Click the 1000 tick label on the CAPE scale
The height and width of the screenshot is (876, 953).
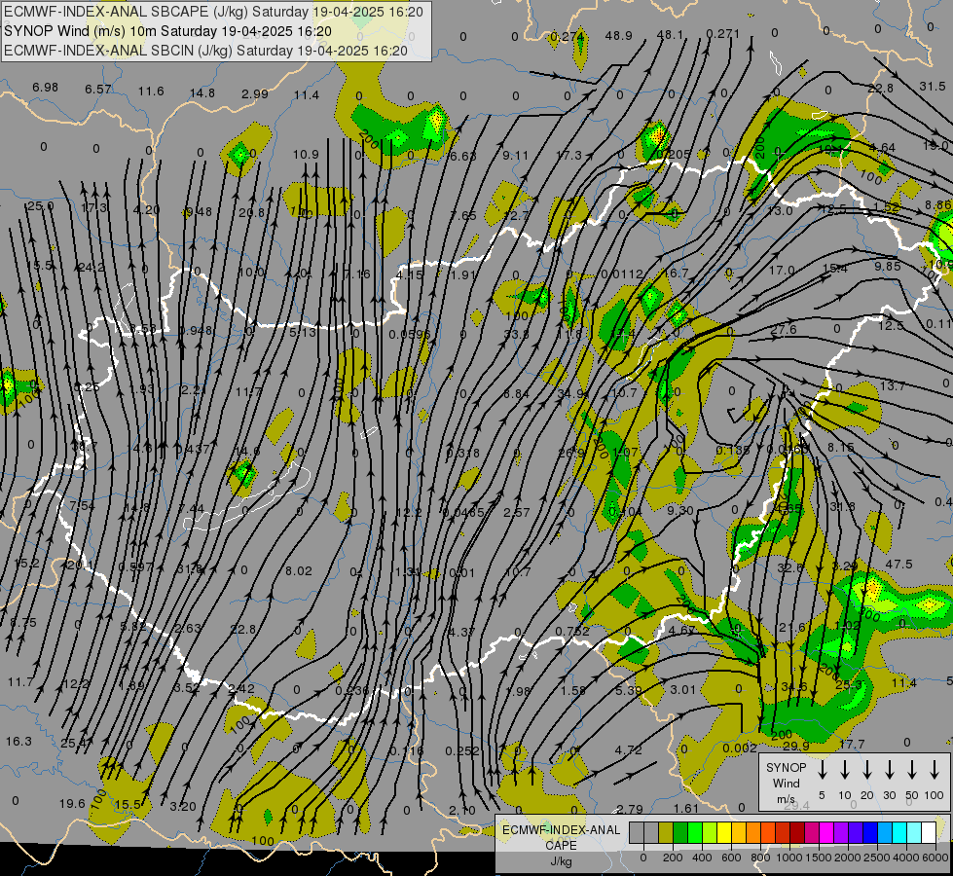pos(789,858)
